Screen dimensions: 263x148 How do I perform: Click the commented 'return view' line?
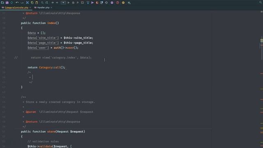[x=61, y=58]
